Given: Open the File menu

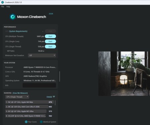Looking at the screenshot, I should pyautogui.click(x=3, y=7).
